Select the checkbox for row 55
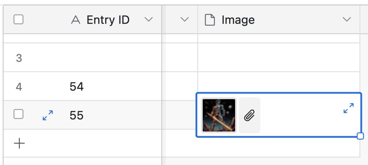This screenshot has height=165, width=368. (x=19, y=114)
